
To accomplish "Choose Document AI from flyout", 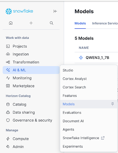I will [x=89, y=121].
